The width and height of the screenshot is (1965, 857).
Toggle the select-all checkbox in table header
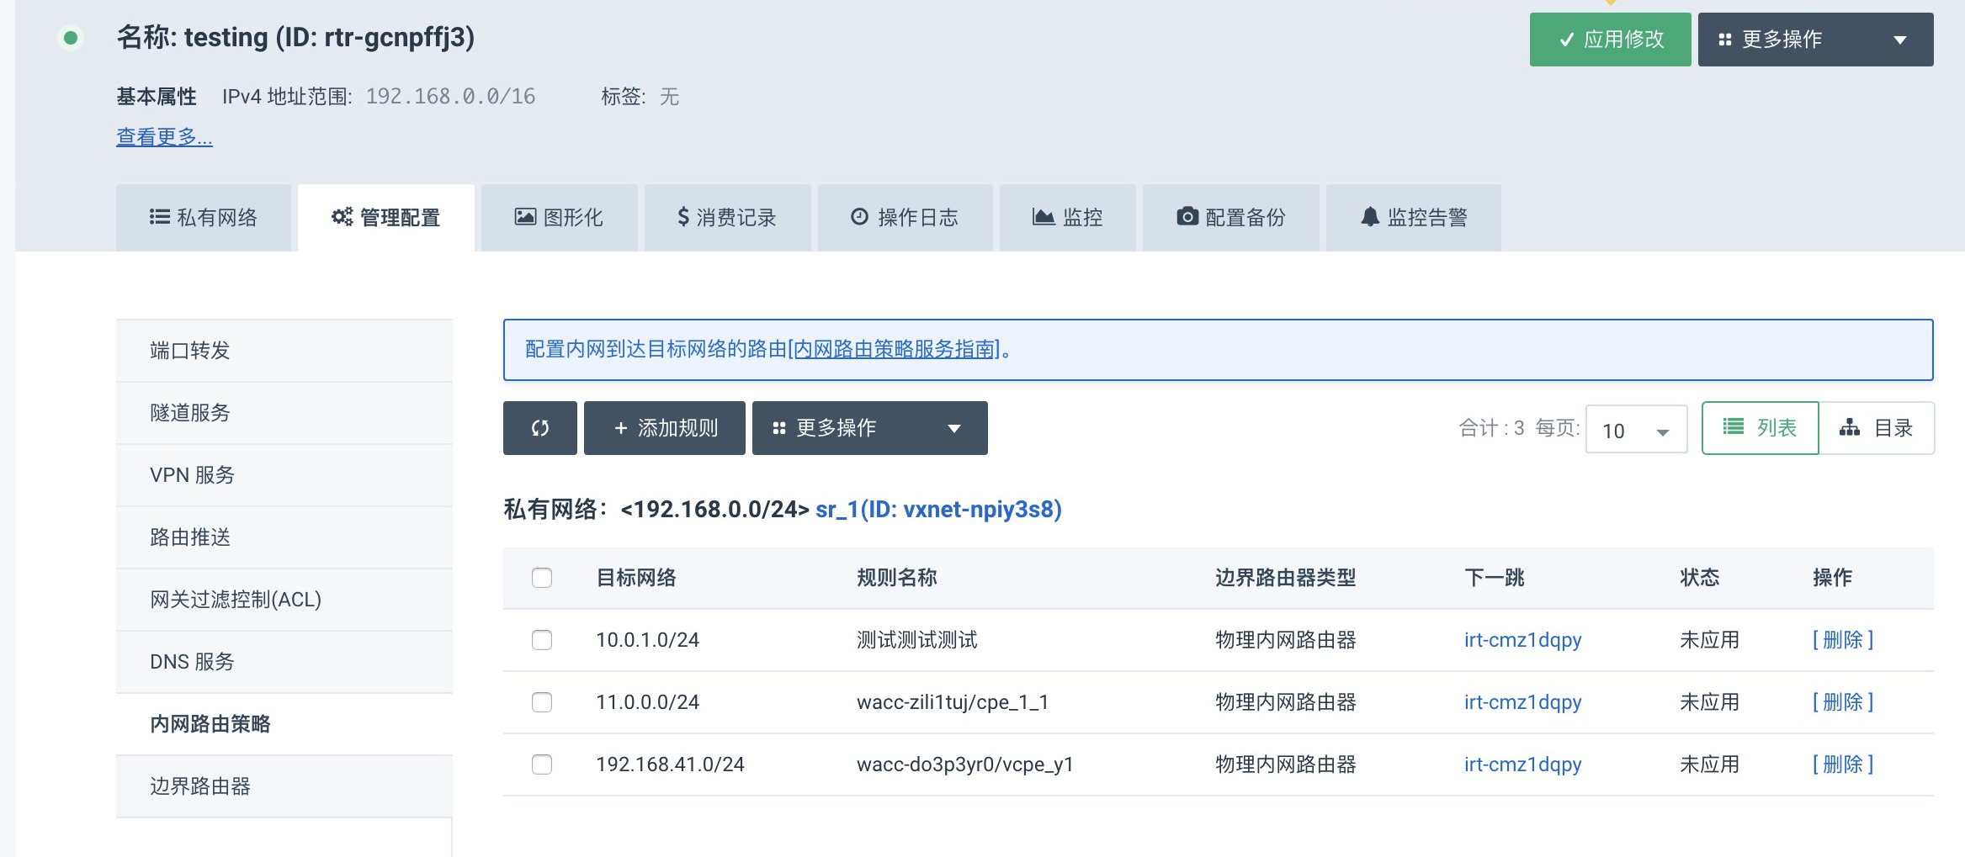(542, 578)
